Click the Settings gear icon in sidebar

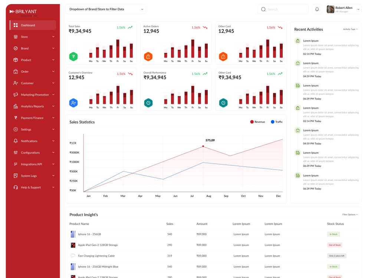tap(16, 129)
